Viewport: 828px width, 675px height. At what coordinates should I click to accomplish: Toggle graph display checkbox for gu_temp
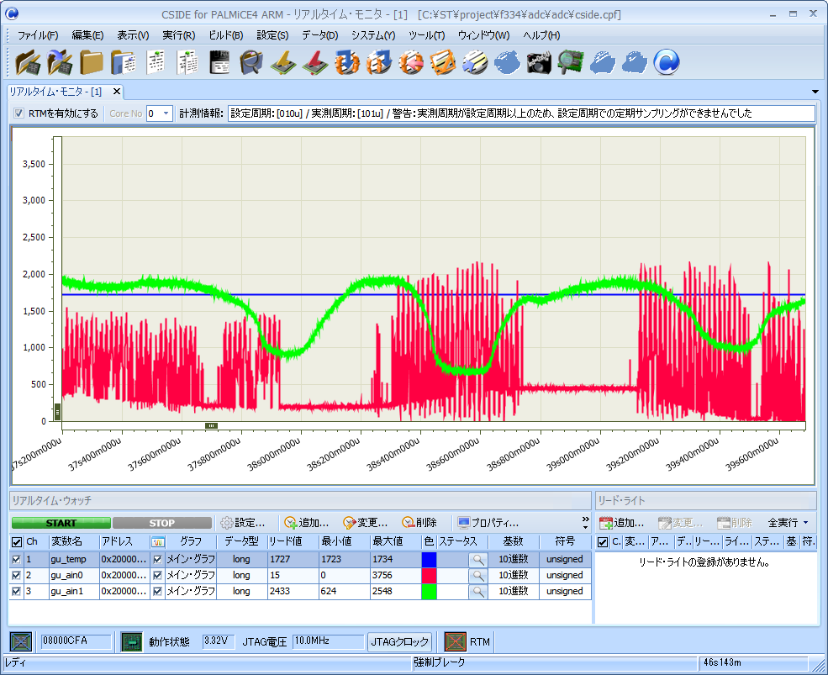pyautogui.click(x=157, y=559)
